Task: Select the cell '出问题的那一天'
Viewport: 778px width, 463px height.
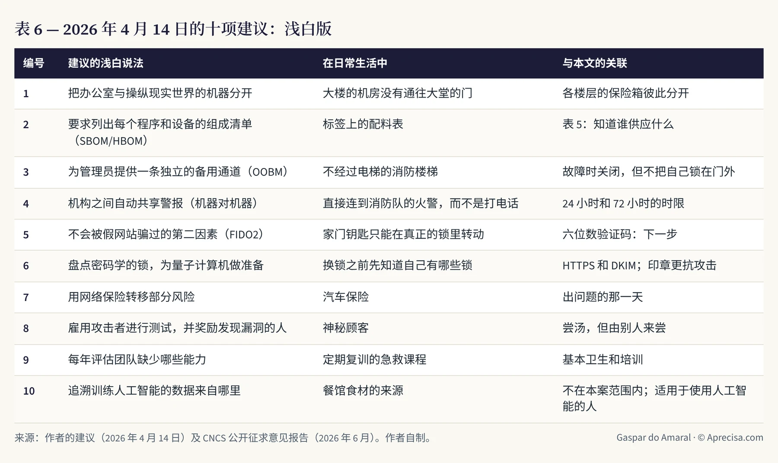Action: pyautogui.click(x=603, y=297)
